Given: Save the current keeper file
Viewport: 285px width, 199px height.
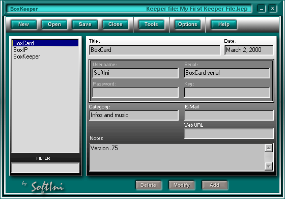Looking at the screenshot, I should tap(85, 24).
